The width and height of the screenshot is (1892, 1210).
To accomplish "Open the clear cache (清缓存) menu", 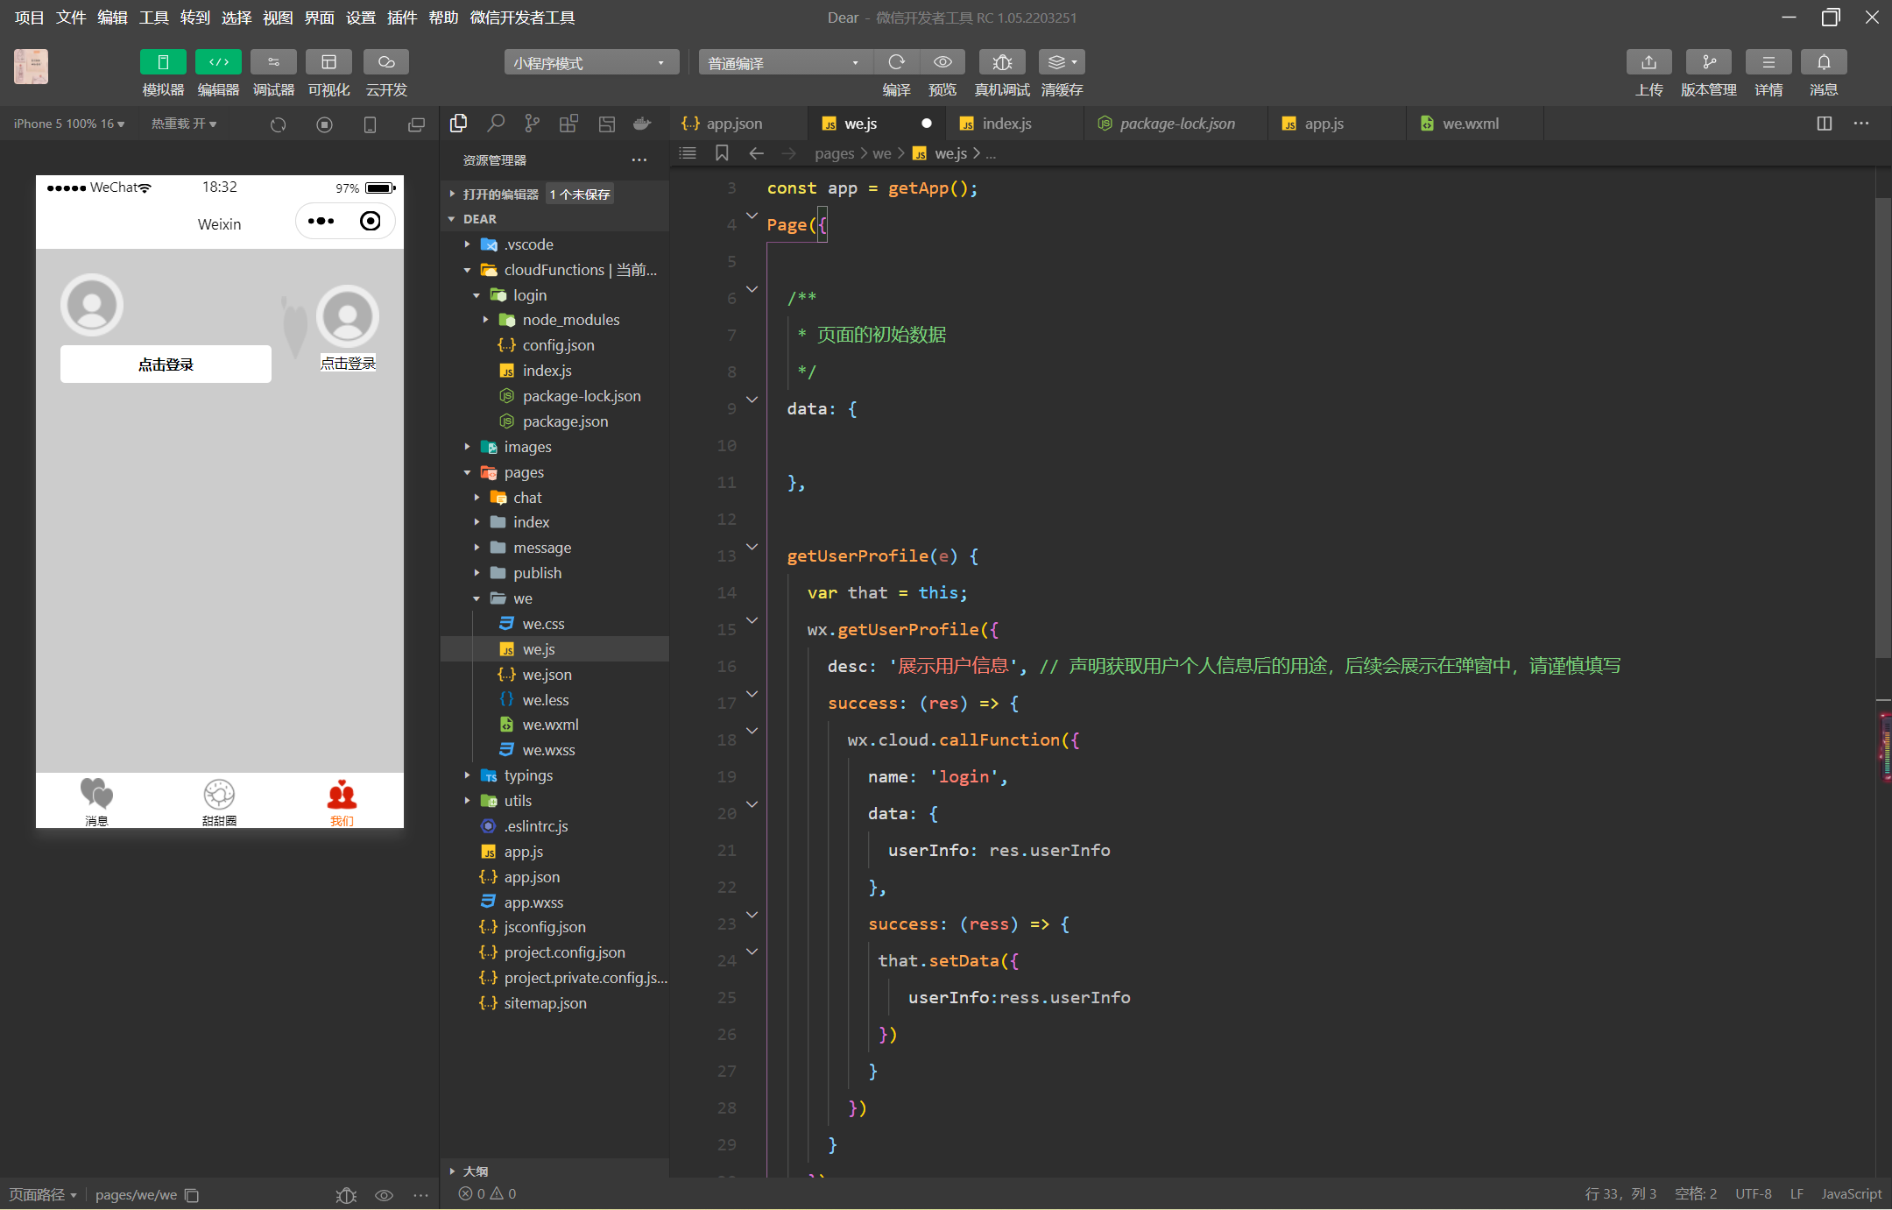I will coord(1062,62).
